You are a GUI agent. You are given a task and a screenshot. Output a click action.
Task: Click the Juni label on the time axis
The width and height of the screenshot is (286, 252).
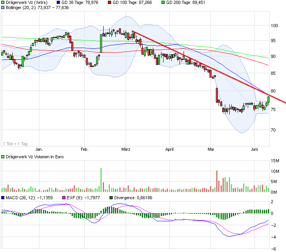click(x=255, y=150)
